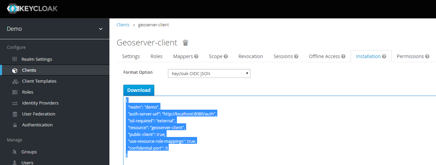Click the "use-resource-role-mappings" line
The image size is (436, 165).
(162, 141)
